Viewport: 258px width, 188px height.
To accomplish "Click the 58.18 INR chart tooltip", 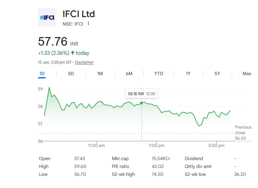I will point(141,94).
